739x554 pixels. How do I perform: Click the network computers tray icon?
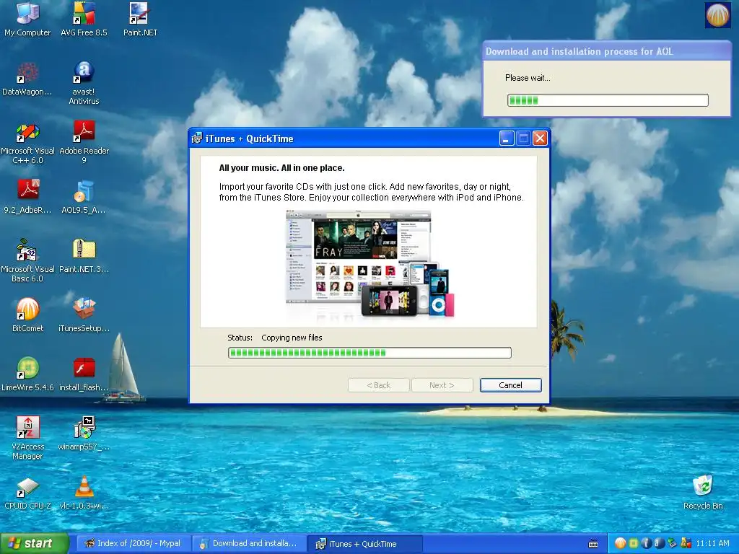(x=673, y=543)
